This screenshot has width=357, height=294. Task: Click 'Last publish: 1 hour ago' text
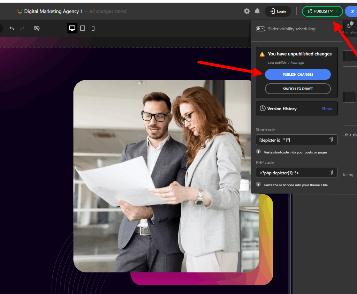tap(286, 63)
